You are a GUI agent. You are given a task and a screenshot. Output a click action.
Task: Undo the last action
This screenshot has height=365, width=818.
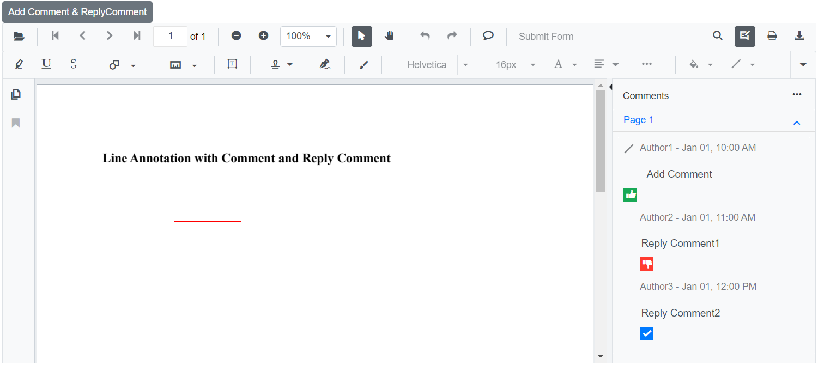click(425, 36)
